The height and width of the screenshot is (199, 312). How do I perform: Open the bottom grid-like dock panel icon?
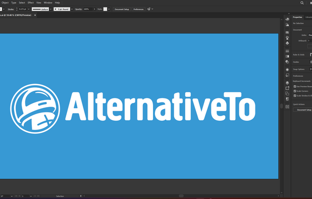(x=287, y=107)
